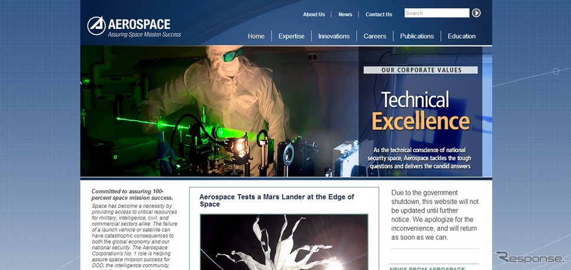The height and width of the screenshot is (270, 571).
Task: Open the About Us link
Action: (314, 15)
